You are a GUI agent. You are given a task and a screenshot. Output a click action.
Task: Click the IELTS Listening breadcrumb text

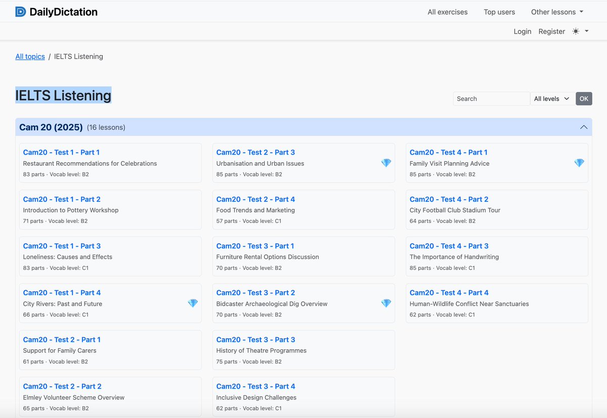(78, 57)
